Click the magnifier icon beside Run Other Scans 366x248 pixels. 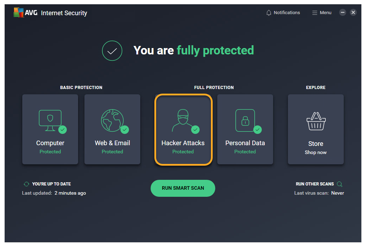coord(340,184)
